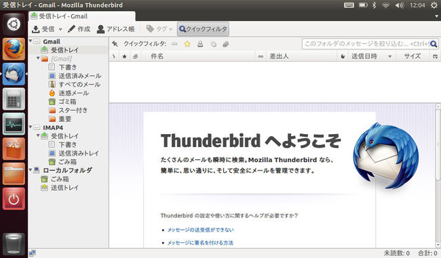Click the folder message search field
441x258 pixels.
click(x=366, y=44)
